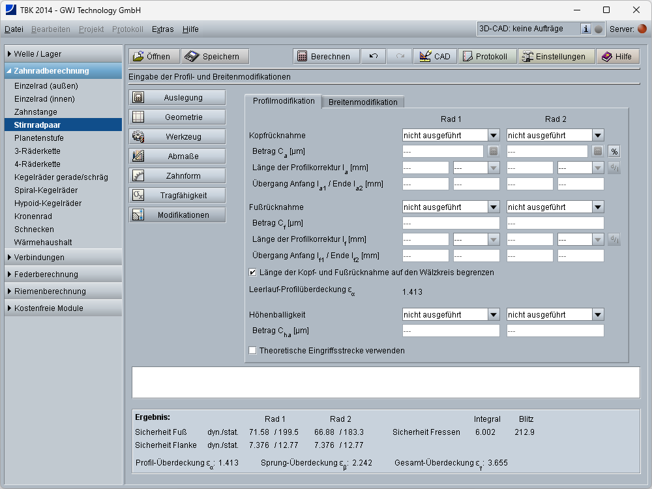Open the CAD export button
Screen dimensions: 652x489
(434, 57)
